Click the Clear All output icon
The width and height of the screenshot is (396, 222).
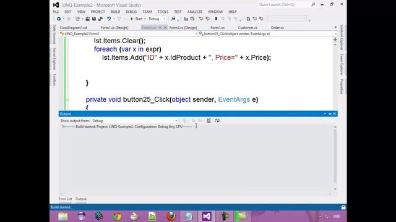[x=209, y=121]
